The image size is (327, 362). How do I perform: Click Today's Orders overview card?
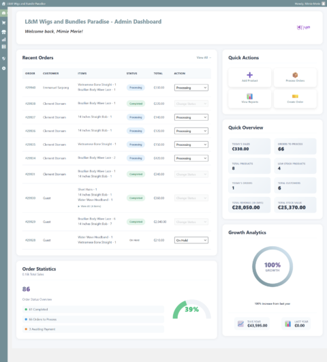click(x=249, y=185)
